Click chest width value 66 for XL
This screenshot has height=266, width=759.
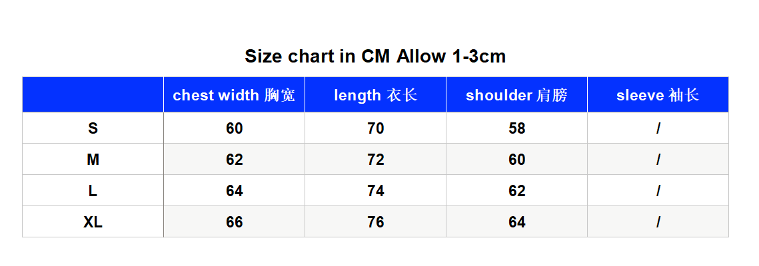pos(235,222)
